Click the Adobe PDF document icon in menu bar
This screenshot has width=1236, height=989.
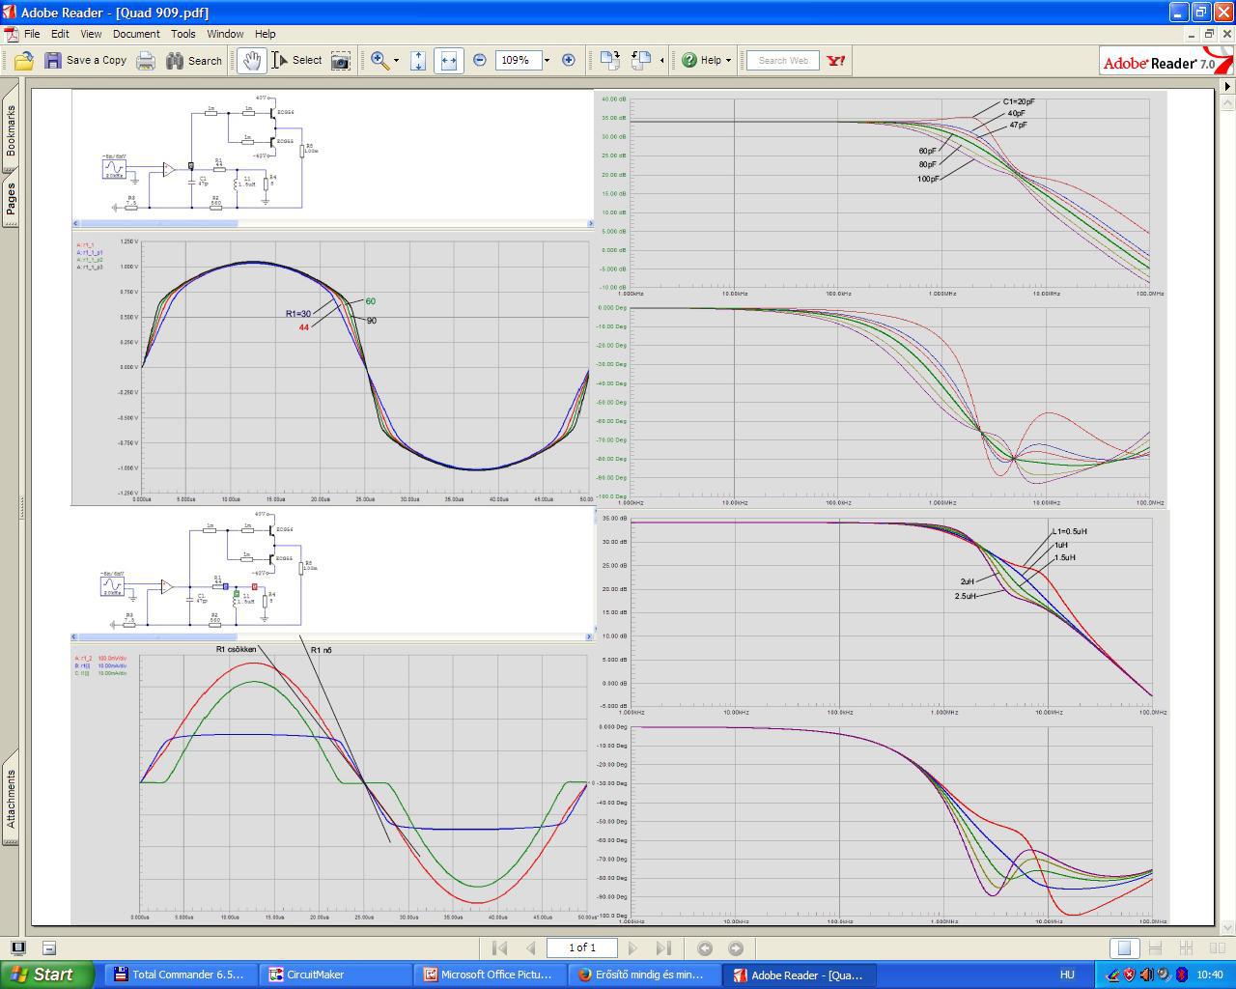pyautogui.click(x=11, y=34)
